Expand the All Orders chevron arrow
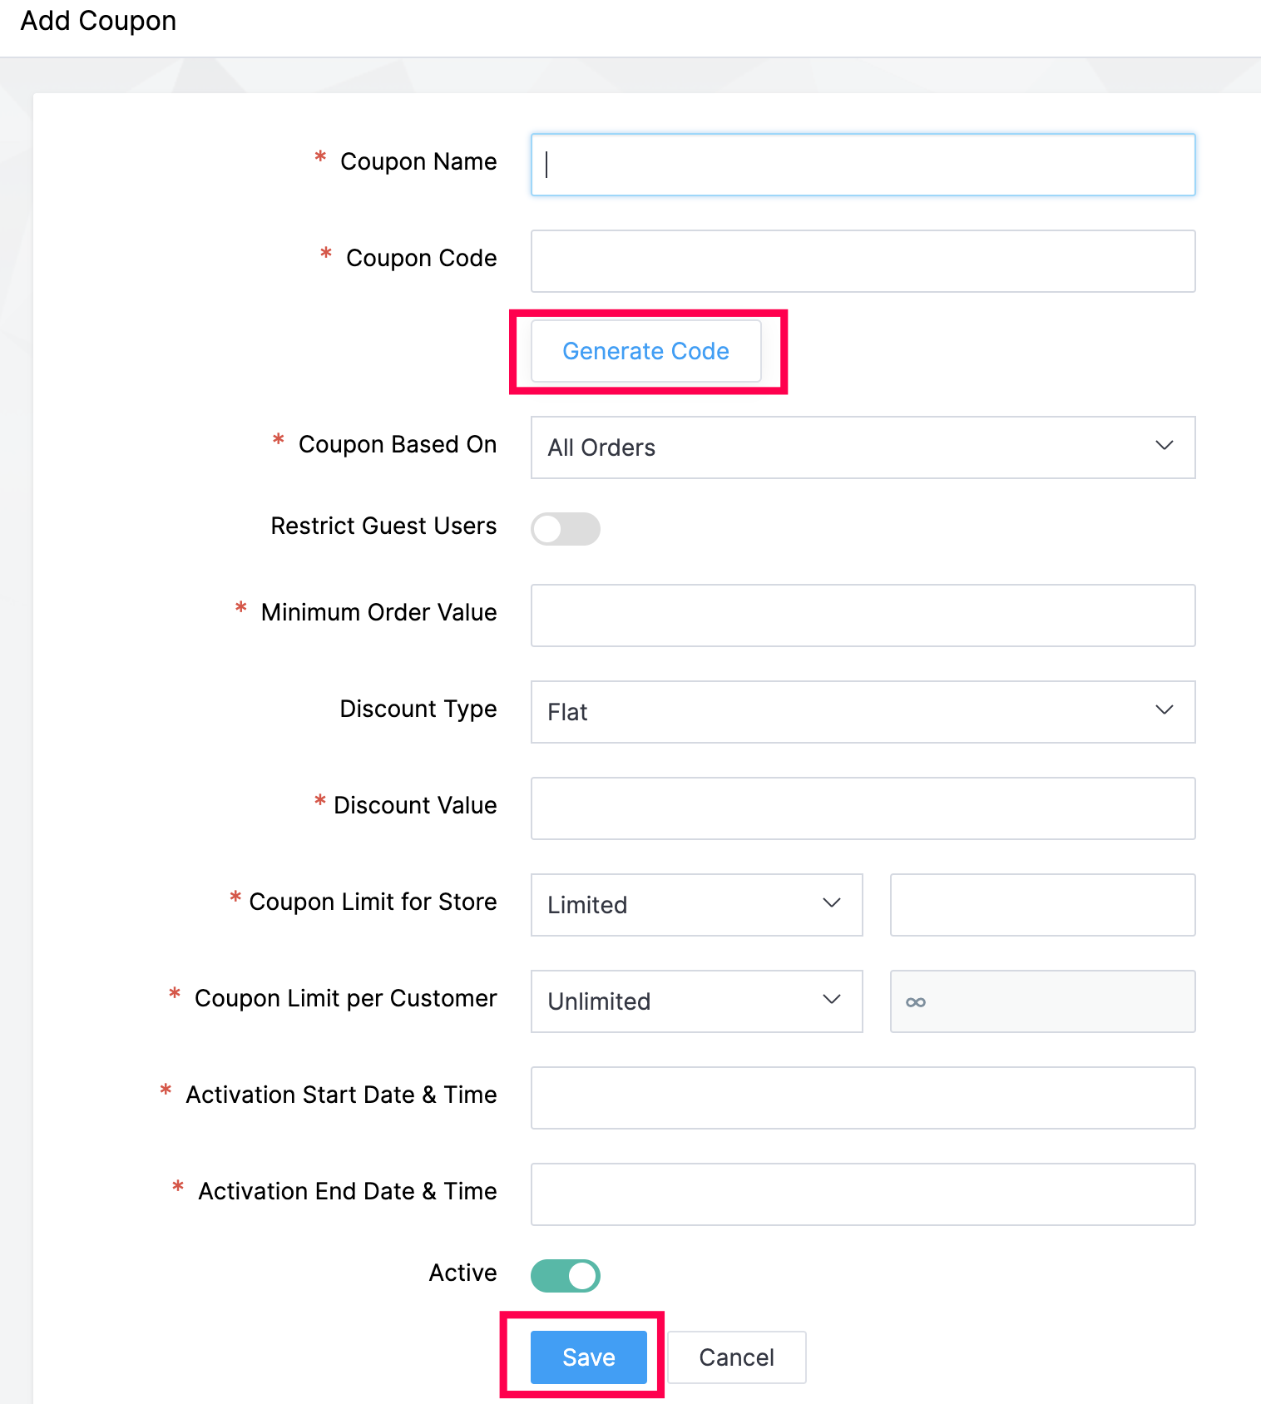 [1164, 446]
